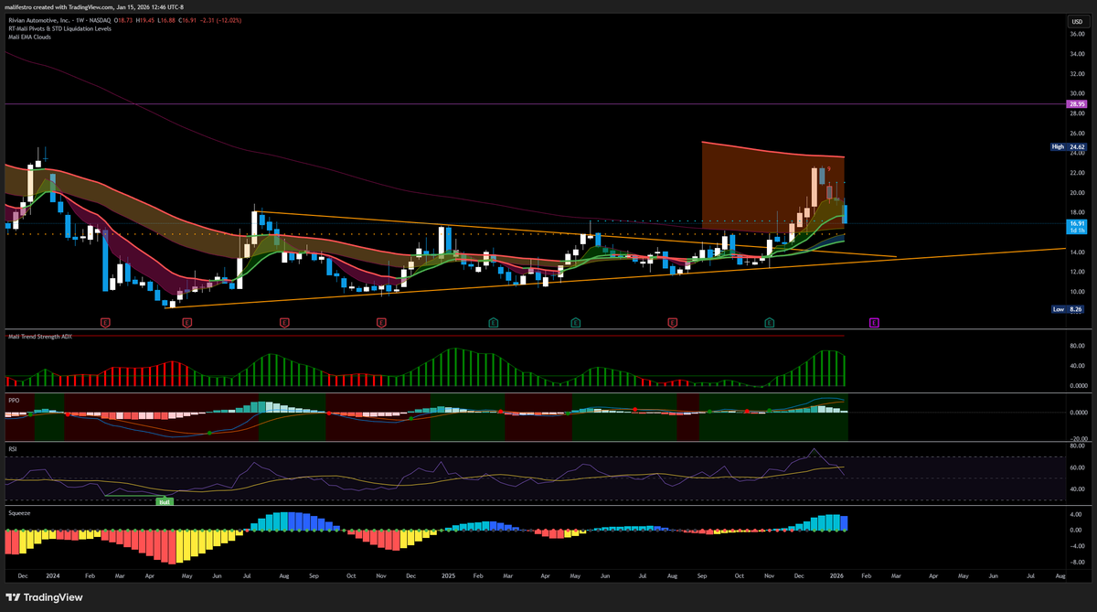Select the PPO indicator pane title
1097x612 pixels.
click(x=13, y=399)
